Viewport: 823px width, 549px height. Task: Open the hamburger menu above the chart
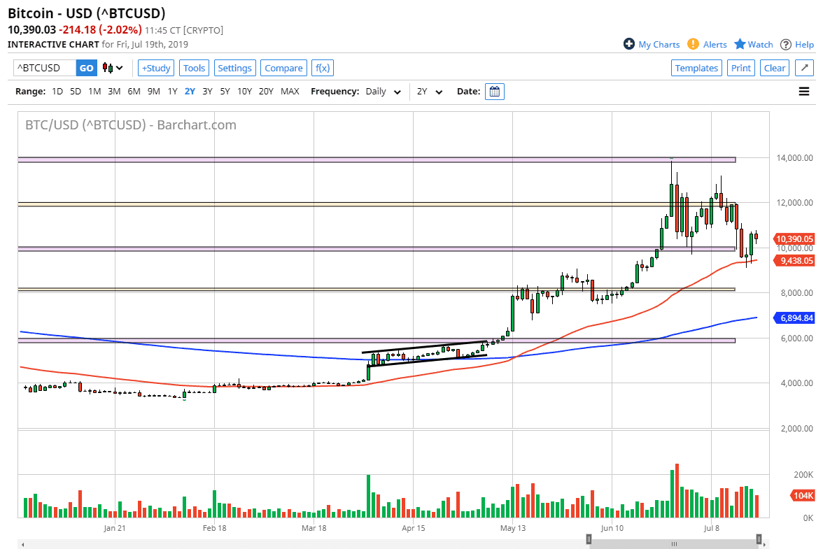click(803, 91)
